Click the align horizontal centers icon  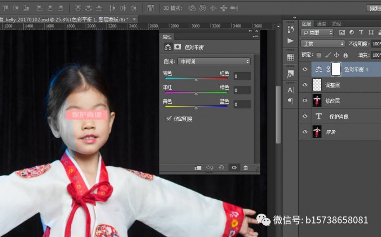[x=50, y=8]
